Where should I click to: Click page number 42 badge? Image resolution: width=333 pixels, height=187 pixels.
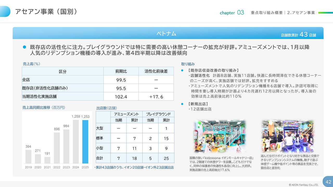[328, 182]
